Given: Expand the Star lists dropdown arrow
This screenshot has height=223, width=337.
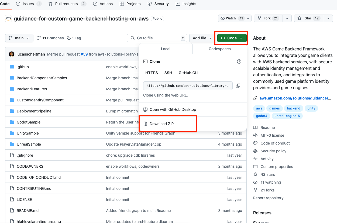Looking at the screenshot, I should 328,18.
